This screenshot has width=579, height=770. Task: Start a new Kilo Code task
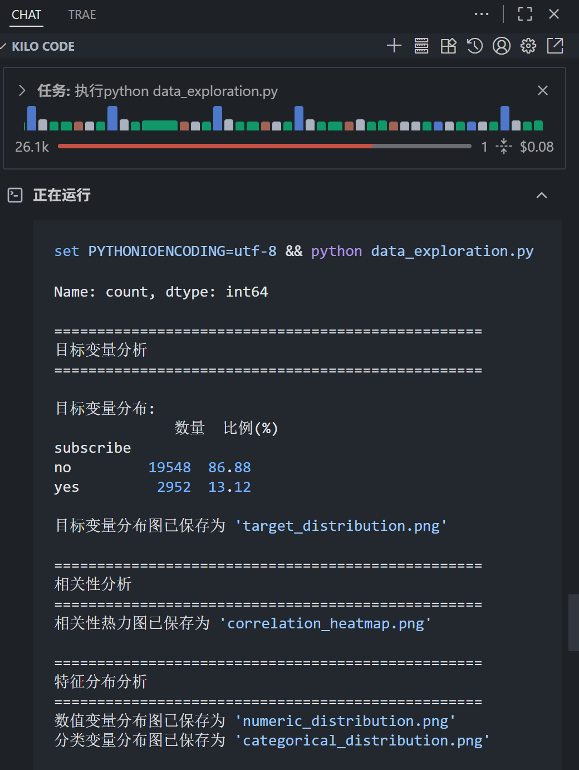click(x=394, y=46)
